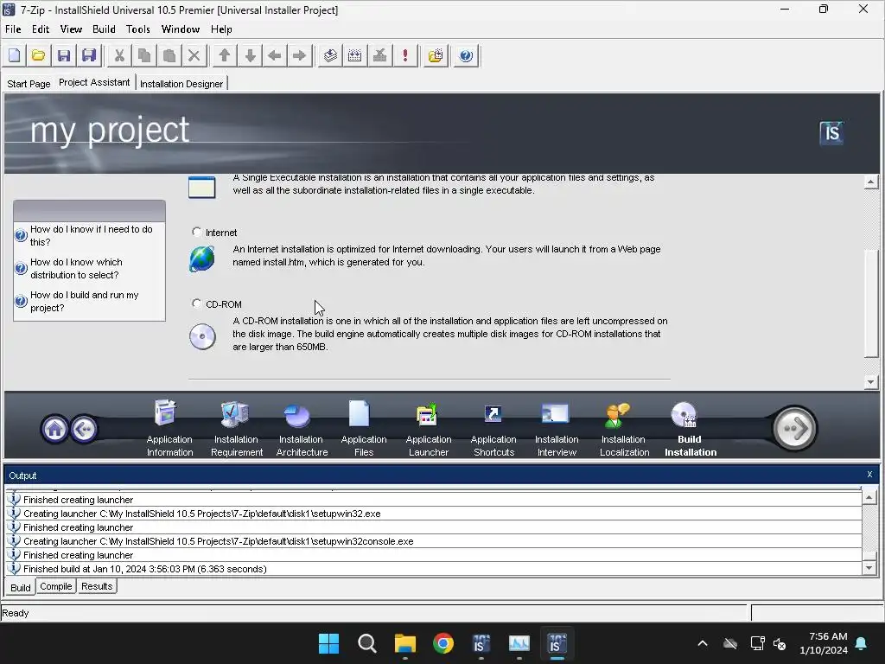Image resolution: width=885 pixels, height=664 pixels.
Task: Open the Edit menu
Action: (40, 29)
